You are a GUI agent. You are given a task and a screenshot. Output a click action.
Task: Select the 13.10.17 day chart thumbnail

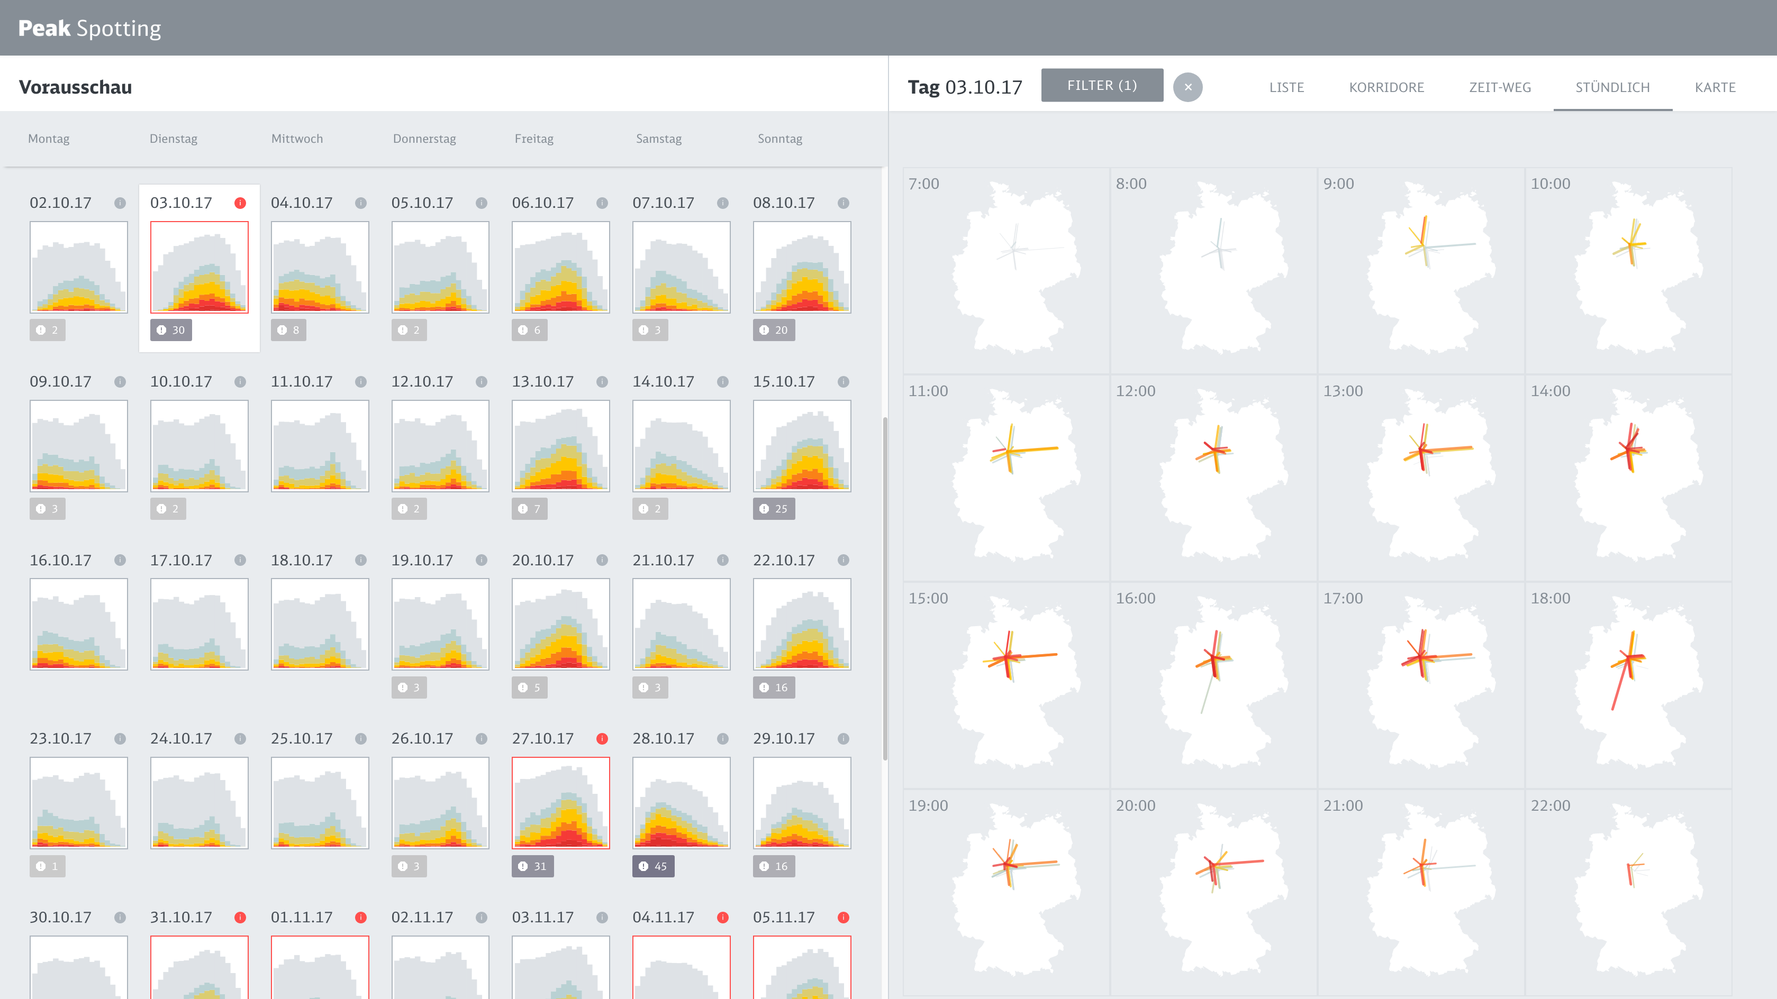pyautogui.click(x=560, y=445)
